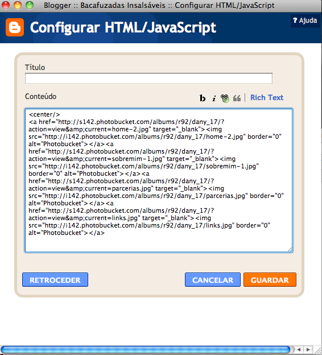Click the orange Blogger logo icon
Screen dimensions: 322x355
coord(15,27)
